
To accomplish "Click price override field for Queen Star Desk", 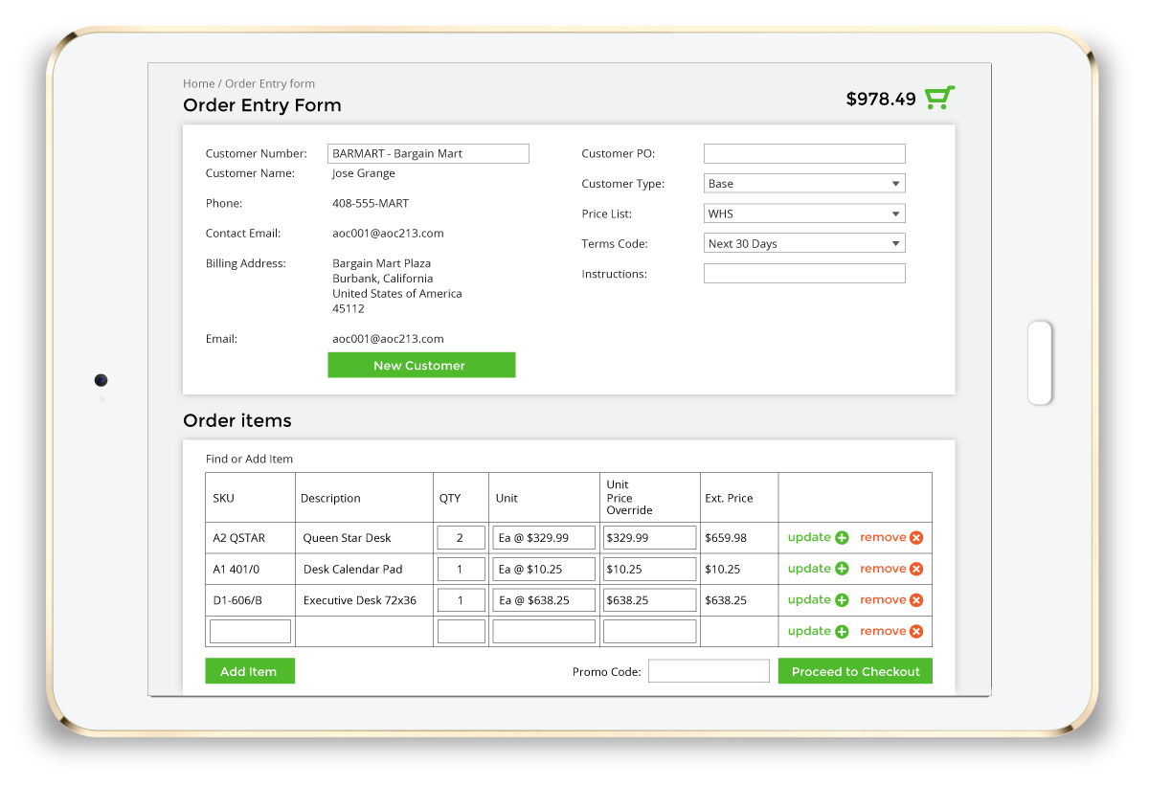I will coord(649,538).
